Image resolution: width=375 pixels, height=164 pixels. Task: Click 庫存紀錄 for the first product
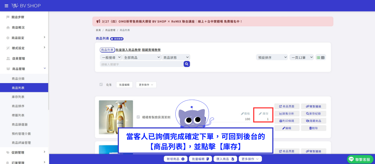click(314, 113)
